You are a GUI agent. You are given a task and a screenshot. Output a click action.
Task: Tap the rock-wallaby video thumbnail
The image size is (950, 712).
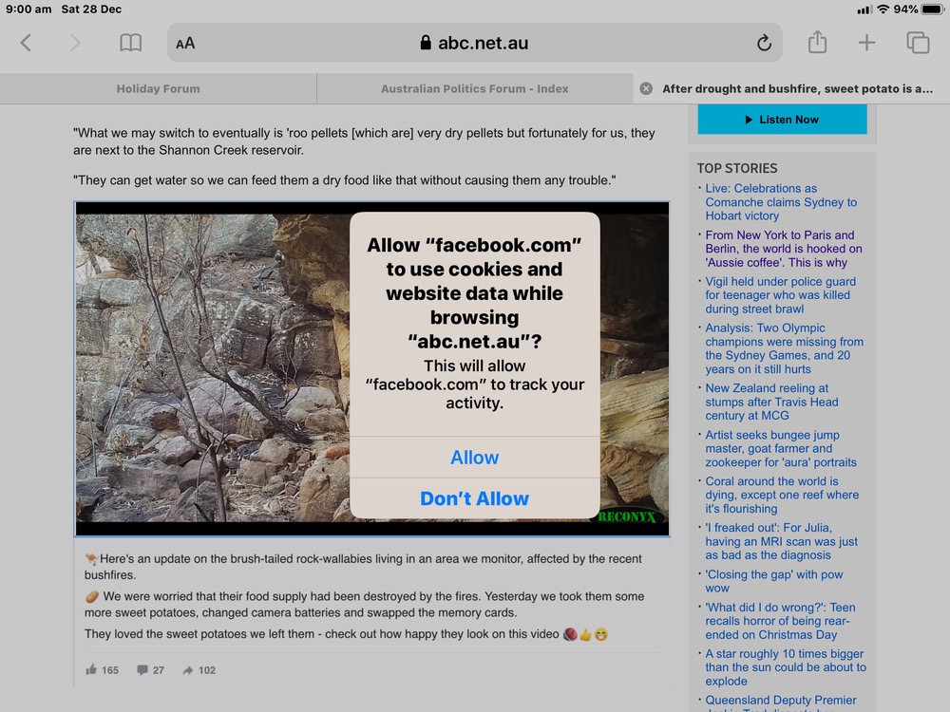[209, 368]
